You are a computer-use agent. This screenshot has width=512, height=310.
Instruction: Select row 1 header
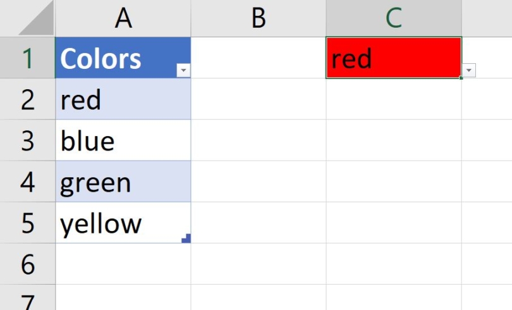click(x=27, y=58)
